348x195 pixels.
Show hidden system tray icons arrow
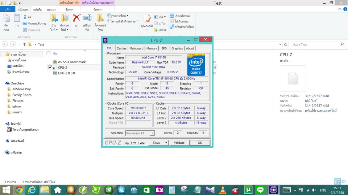click(x=295, y=190)
